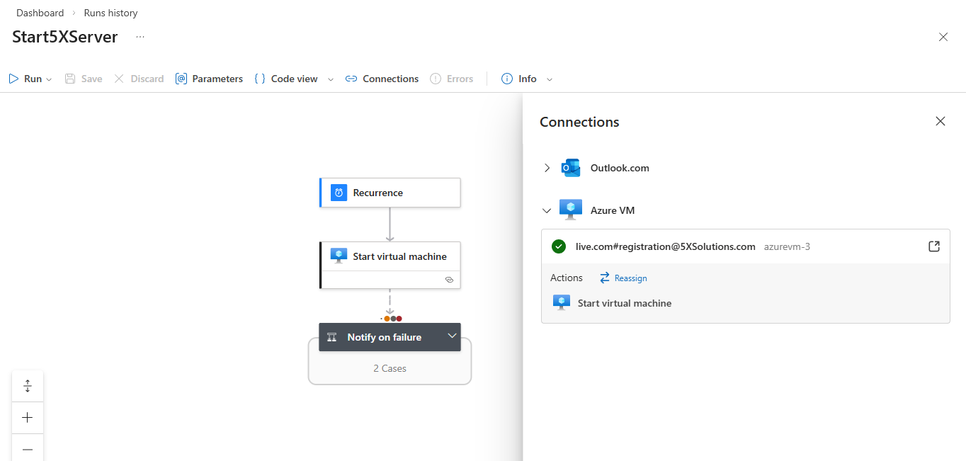
Task: Click the Notify on failure switch icon
Action: coord(331,338)
